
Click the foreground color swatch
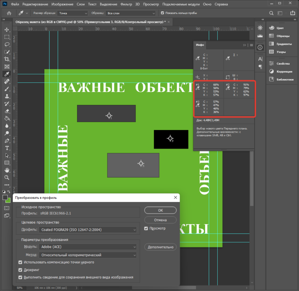[x=5, y=198]
